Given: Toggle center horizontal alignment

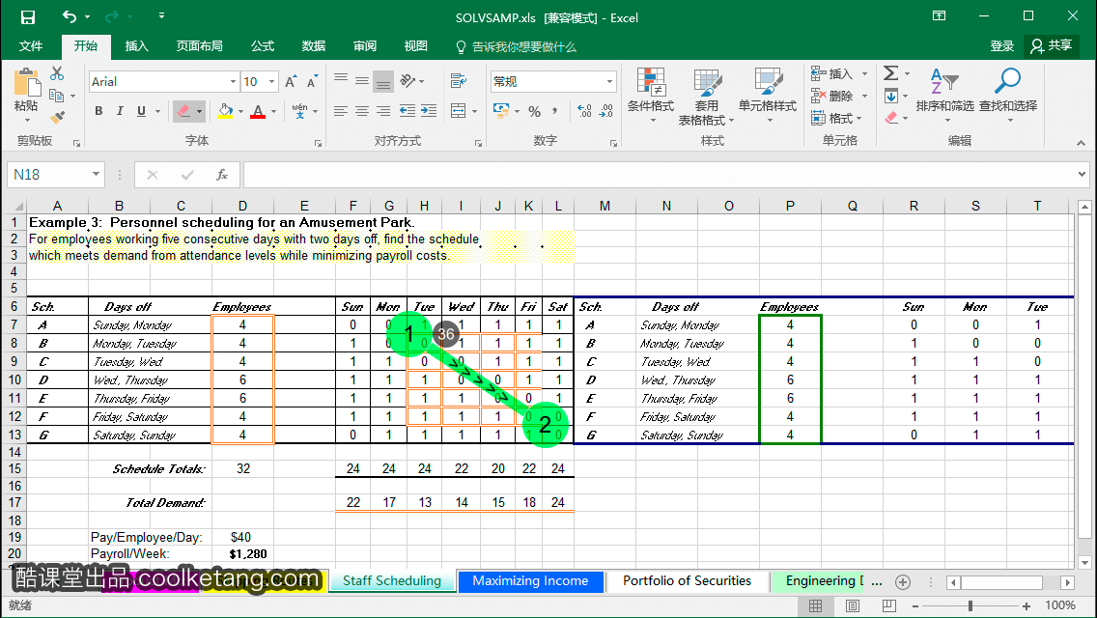Looking at the screenshot, I should [x=362, y=111].
